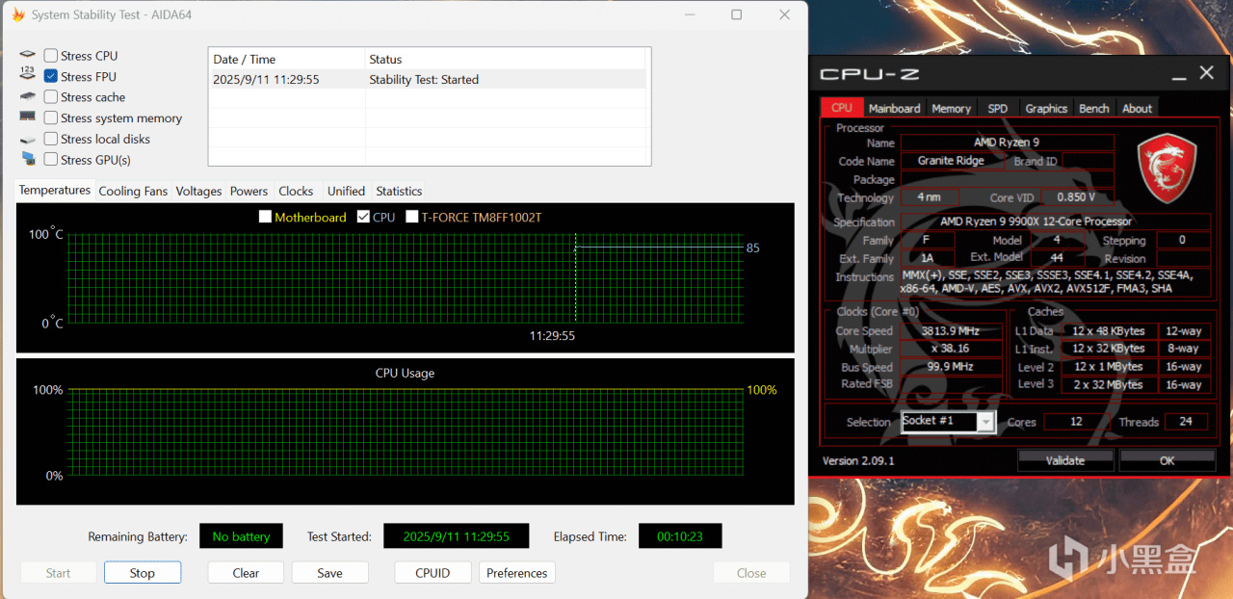Click the Code Name field Granite Ridge

click(x=952, y=161)
